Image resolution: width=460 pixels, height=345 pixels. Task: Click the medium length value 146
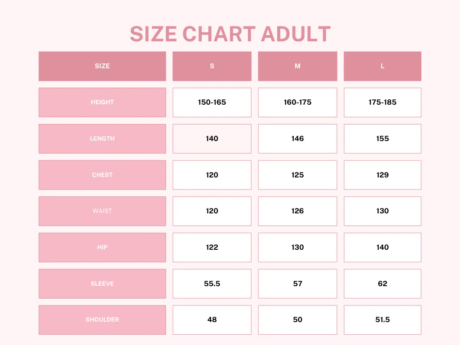click(297, 139)
